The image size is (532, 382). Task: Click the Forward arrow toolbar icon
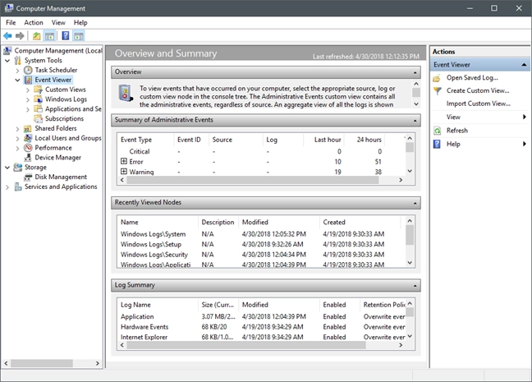[20, 35]
